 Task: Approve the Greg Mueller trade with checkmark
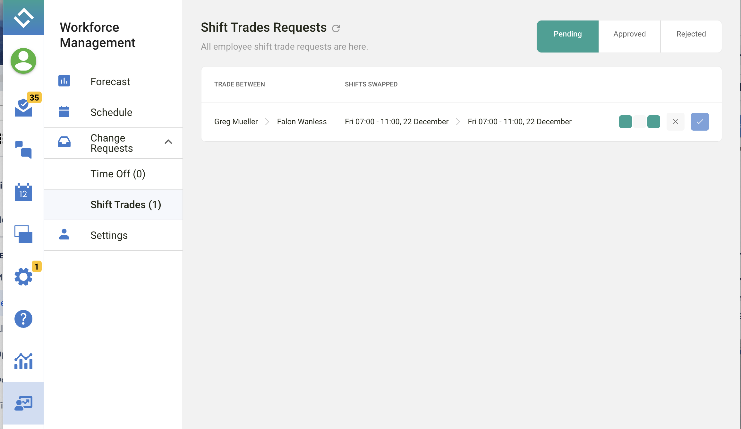[700, 122]
